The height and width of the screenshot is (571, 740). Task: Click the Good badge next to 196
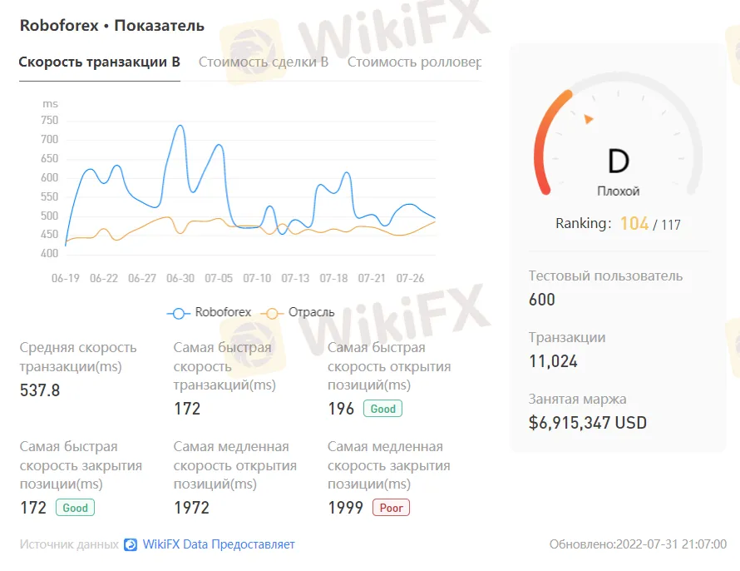tap(382, 409)
